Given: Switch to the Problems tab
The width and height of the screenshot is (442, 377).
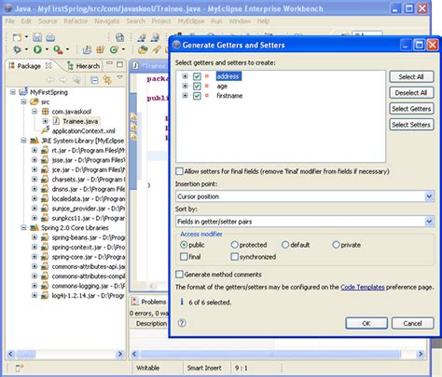Looking at the screenshot, I should [x=148, y=302].
